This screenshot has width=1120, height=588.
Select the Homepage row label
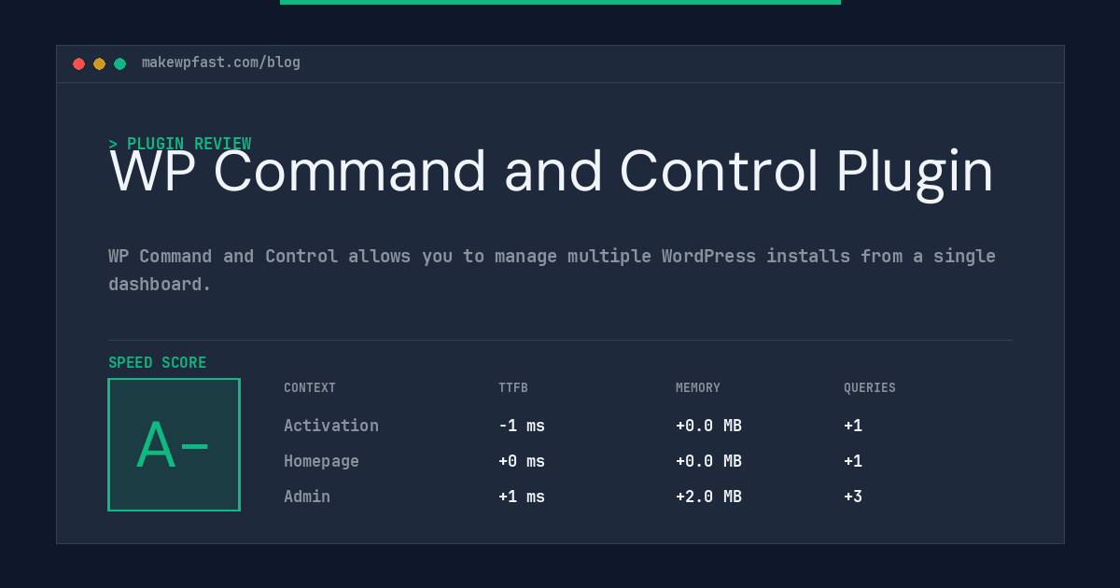tap(321, 461)
